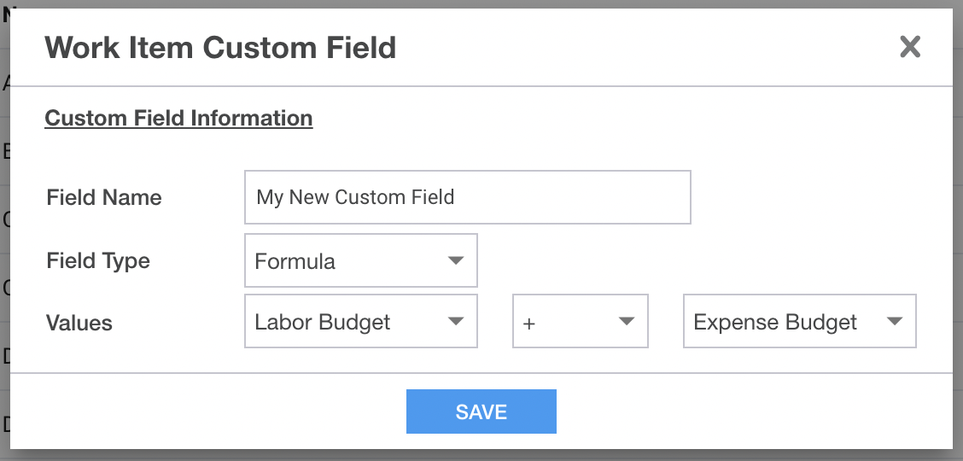Click the Custom Field Information heading link
The width and height of the screenshot is (963, 461).
178,118
